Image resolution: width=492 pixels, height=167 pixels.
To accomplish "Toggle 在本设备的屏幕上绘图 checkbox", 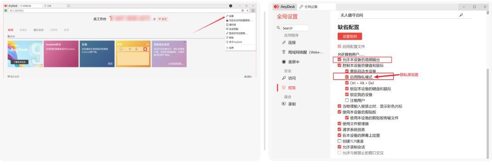I will 340,136.
